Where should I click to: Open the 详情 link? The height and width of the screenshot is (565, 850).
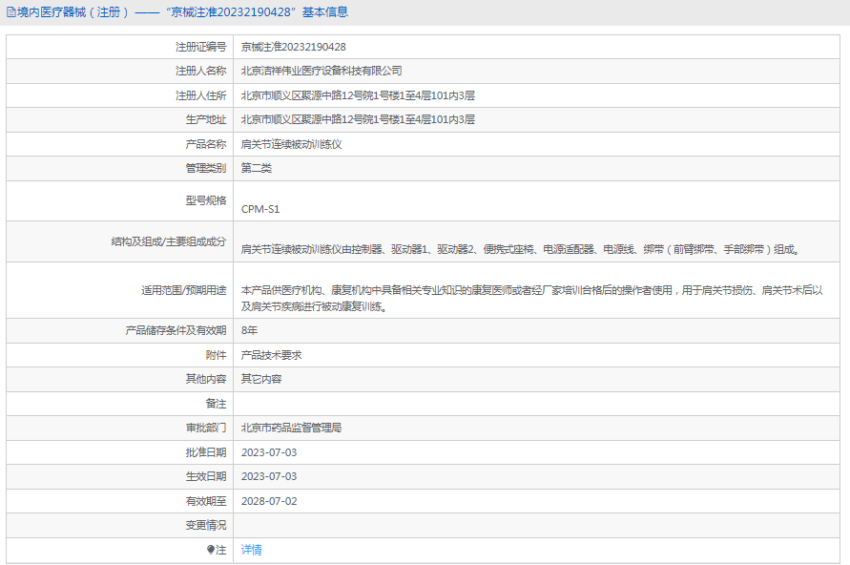pyautogui.click(x=252, y=550)
